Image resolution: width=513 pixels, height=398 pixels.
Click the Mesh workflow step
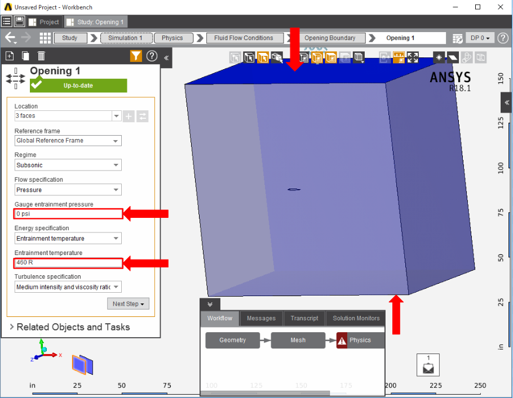[298, 340]
